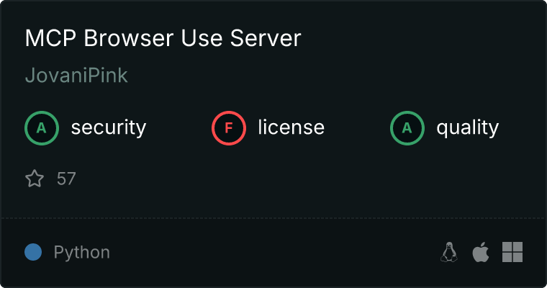Click the green A quality grade badge

407,128
